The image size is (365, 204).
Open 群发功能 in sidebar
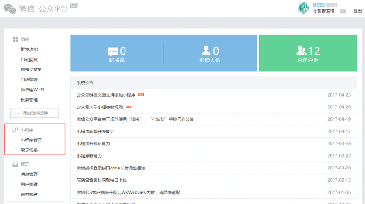click(29, 49)
